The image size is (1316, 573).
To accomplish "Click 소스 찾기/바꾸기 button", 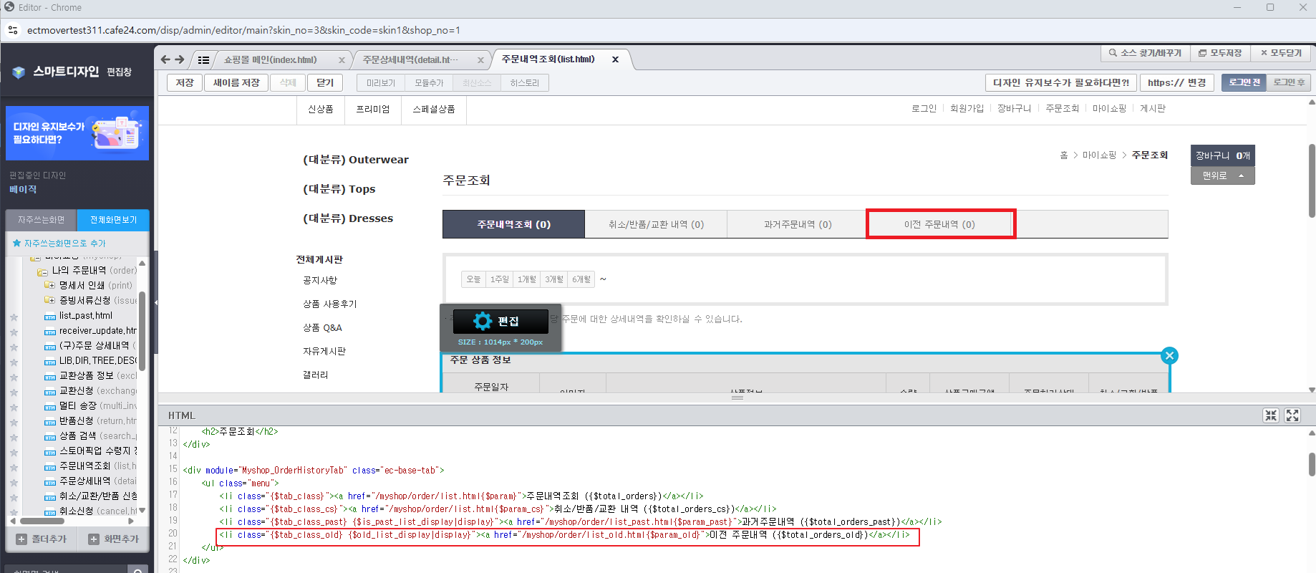I will coord(1146,53).
